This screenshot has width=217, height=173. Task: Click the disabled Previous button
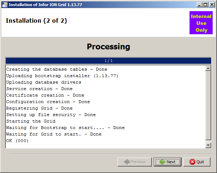pos(135,162)
